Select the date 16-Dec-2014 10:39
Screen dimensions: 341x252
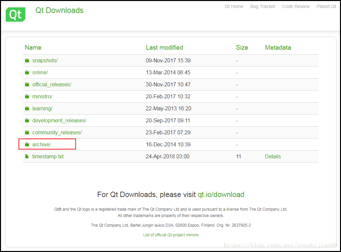click(168, 144)
